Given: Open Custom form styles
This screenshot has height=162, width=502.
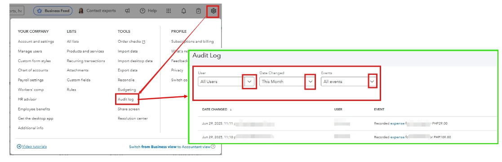Looking at the screenshot, I should [x=34, y=61].
